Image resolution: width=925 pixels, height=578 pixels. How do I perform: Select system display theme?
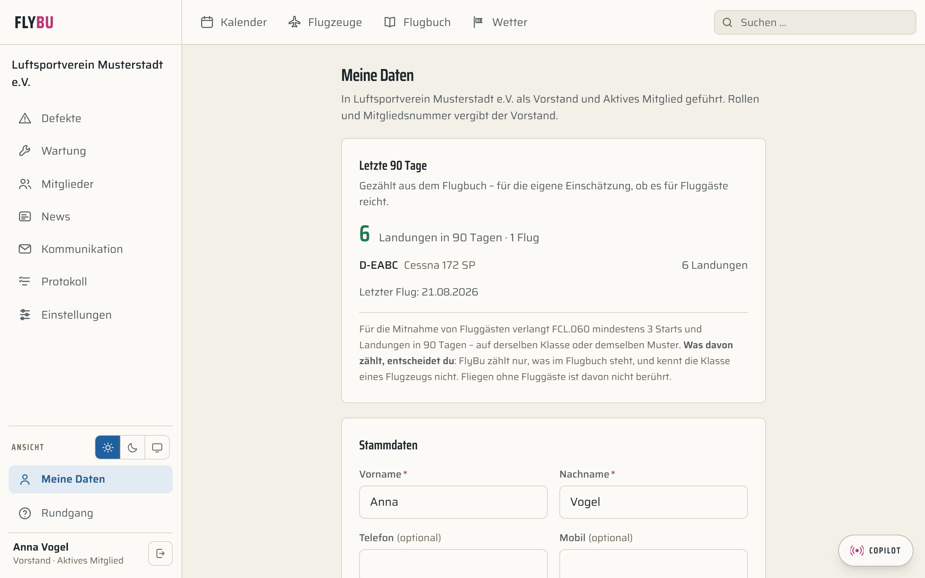157,447
